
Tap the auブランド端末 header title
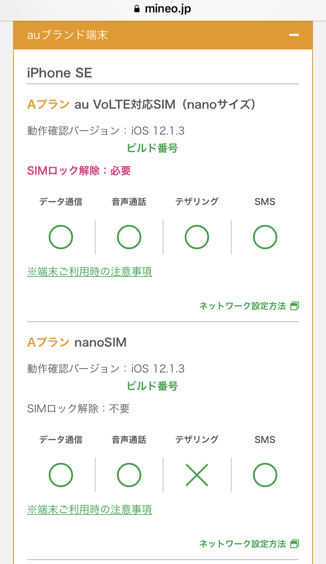click(67, 35)
